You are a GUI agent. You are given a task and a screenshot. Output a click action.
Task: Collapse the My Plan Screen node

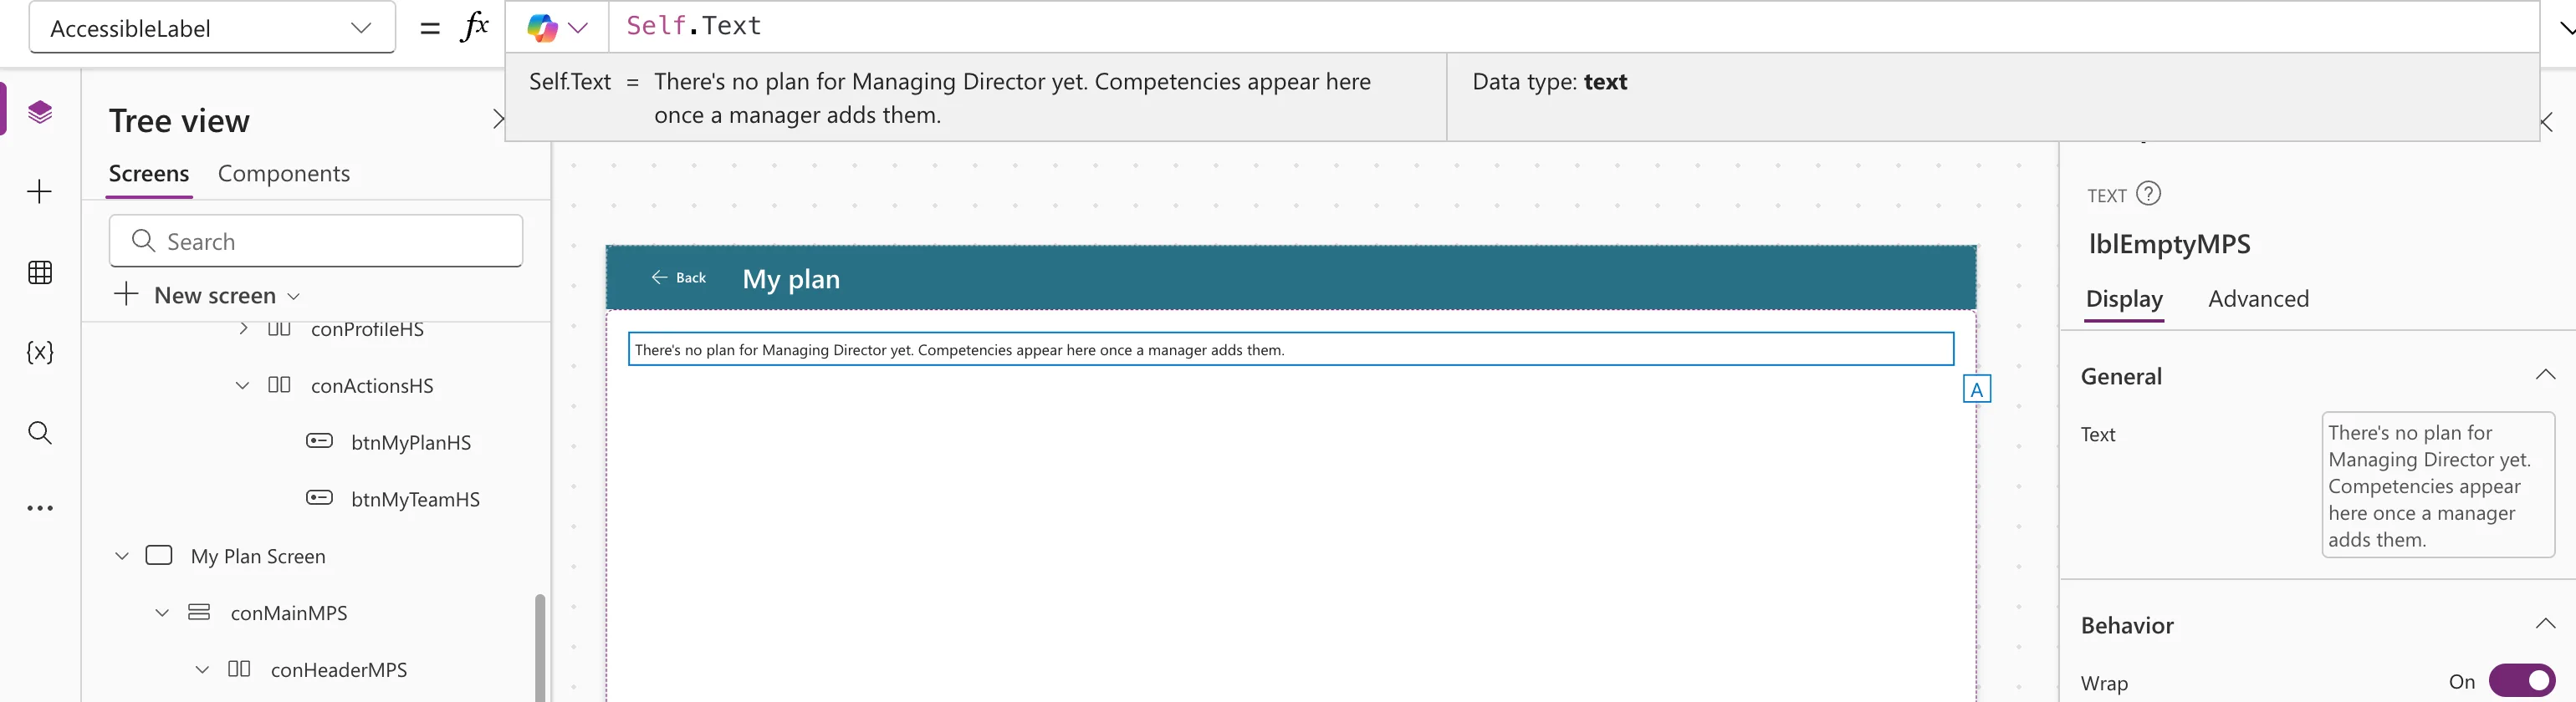tap(122, 557)
